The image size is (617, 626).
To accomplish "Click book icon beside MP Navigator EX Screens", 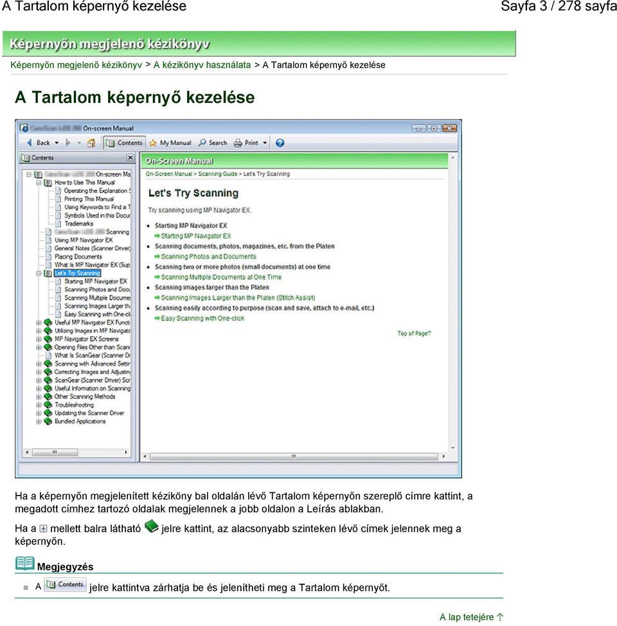I will (x=48, y=339).
